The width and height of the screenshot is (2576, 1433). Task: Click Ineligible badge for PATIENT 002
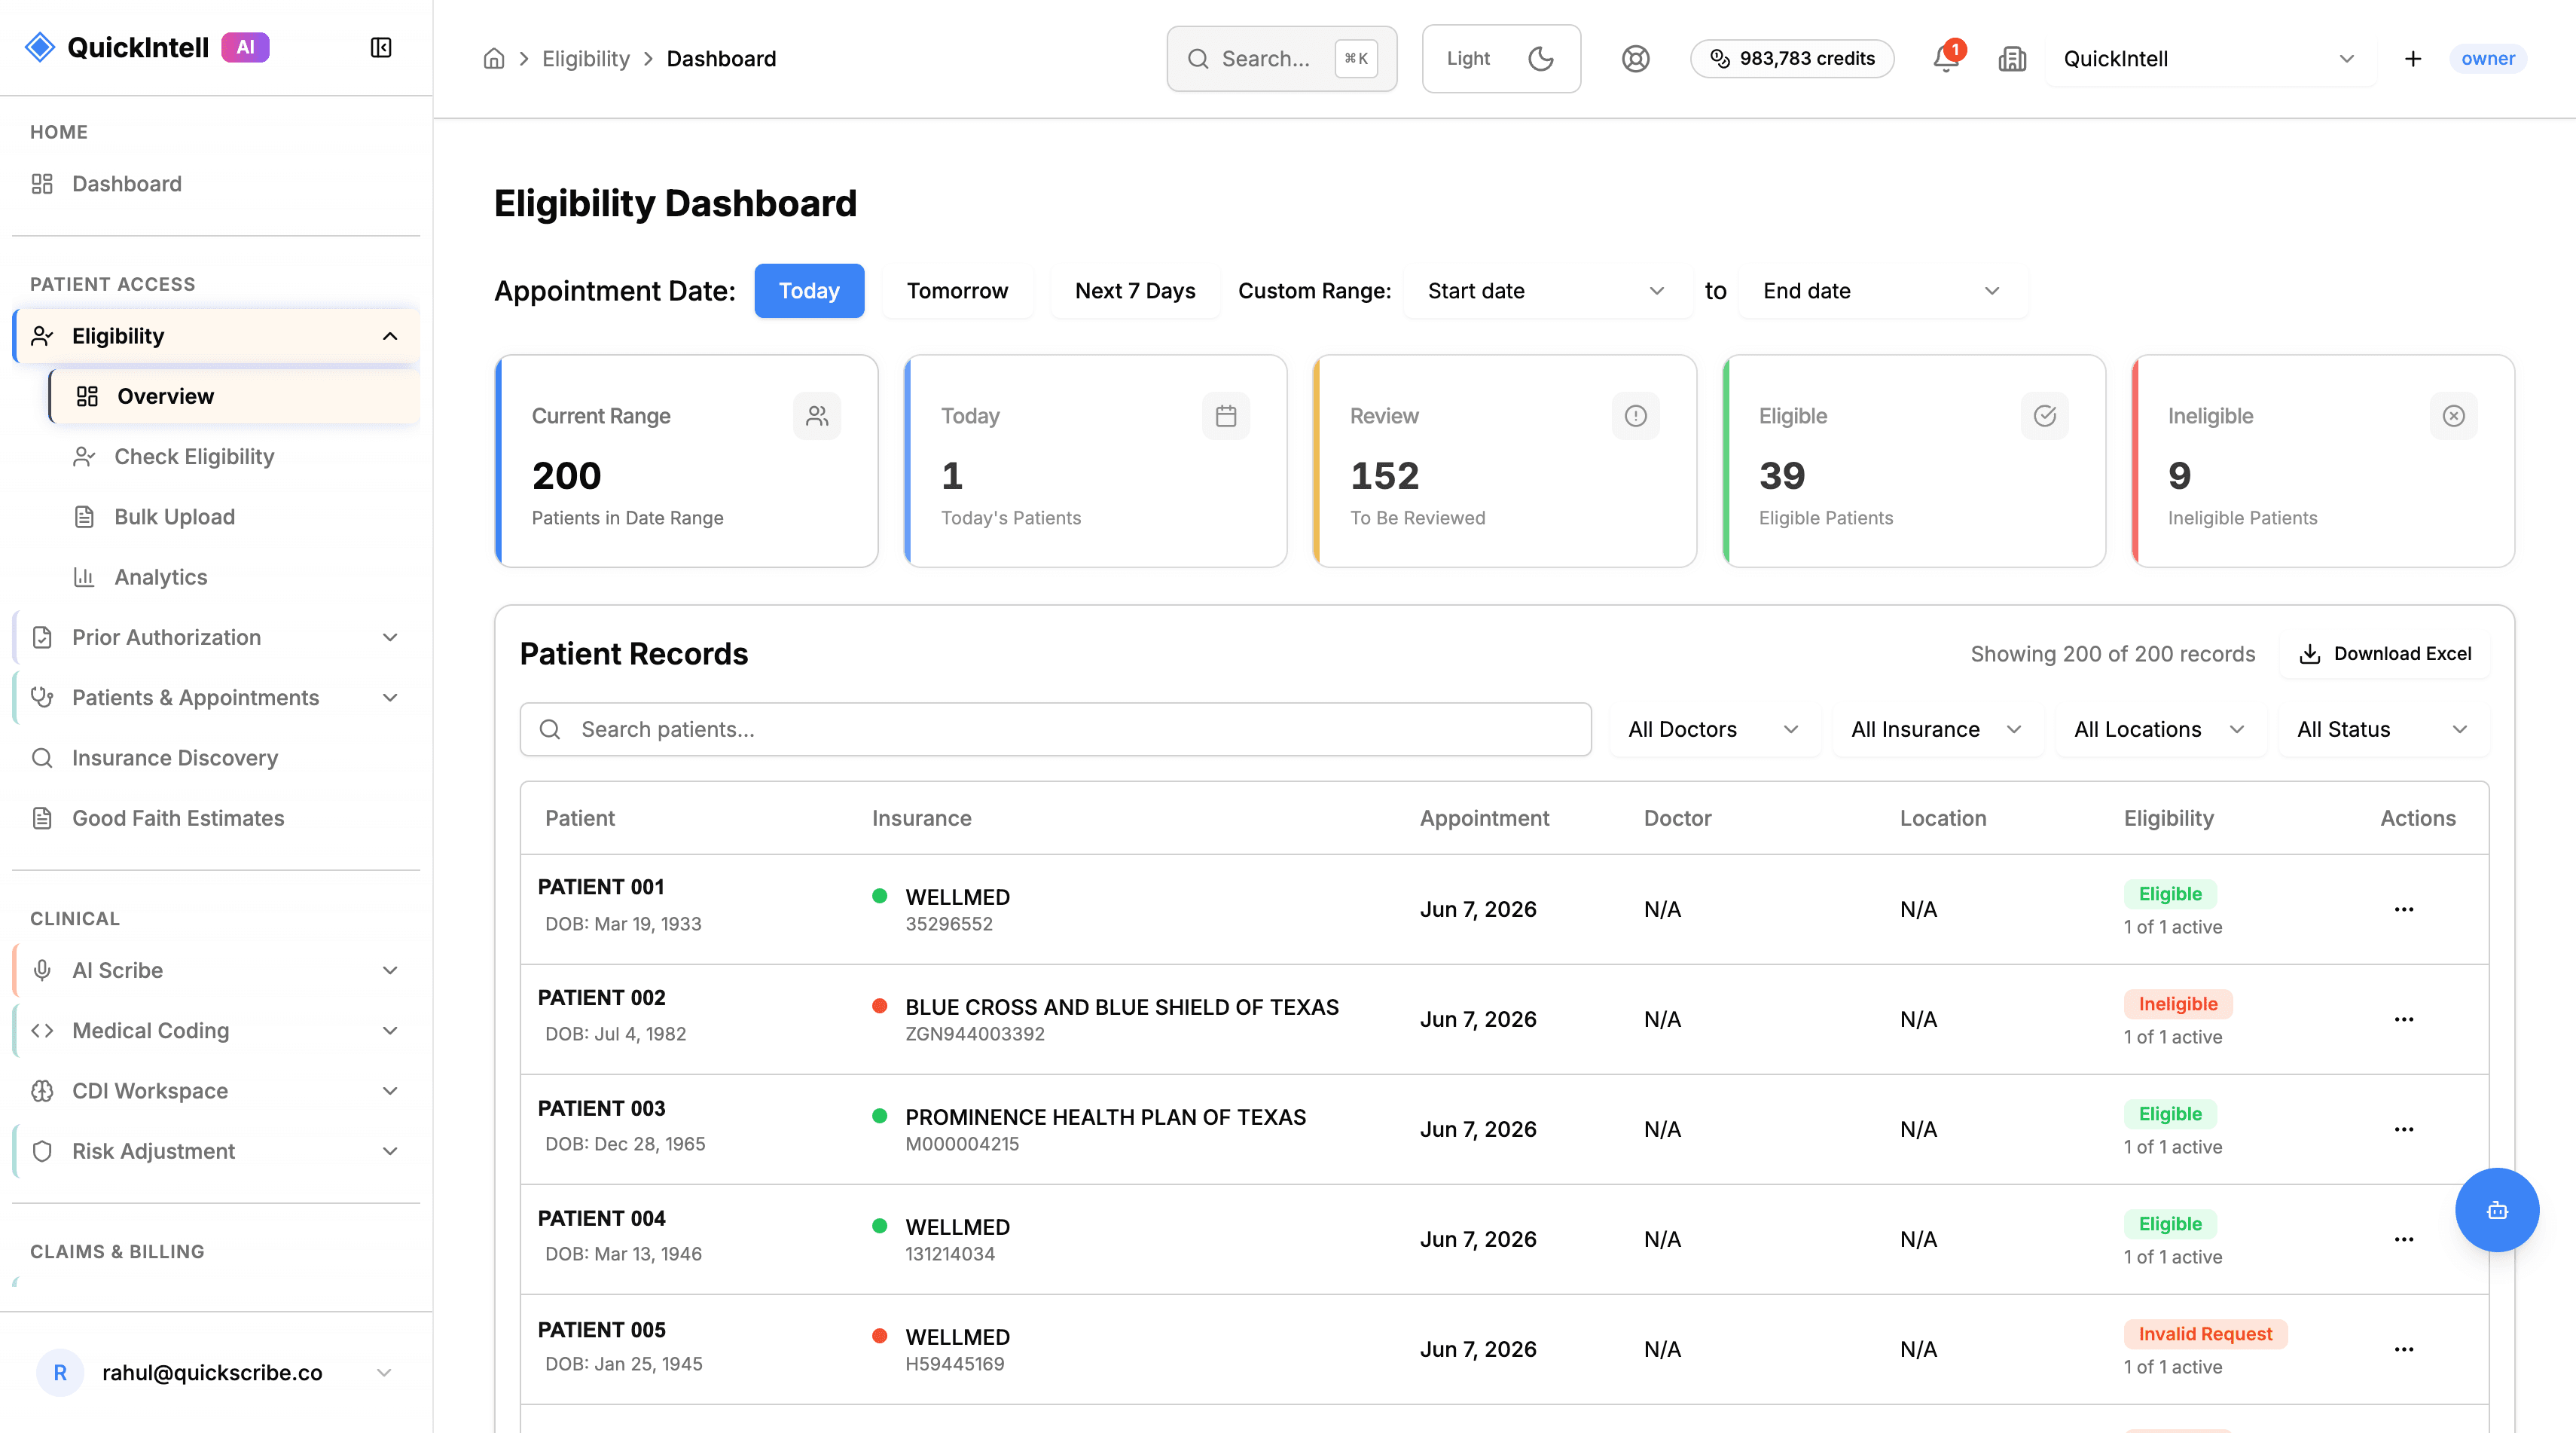pos(2178,1004)
